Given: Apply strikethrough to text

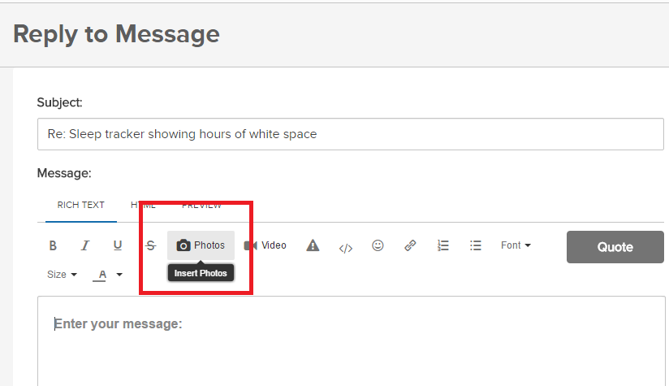Looking at the screenshot, I should click(x=150, y=245).
